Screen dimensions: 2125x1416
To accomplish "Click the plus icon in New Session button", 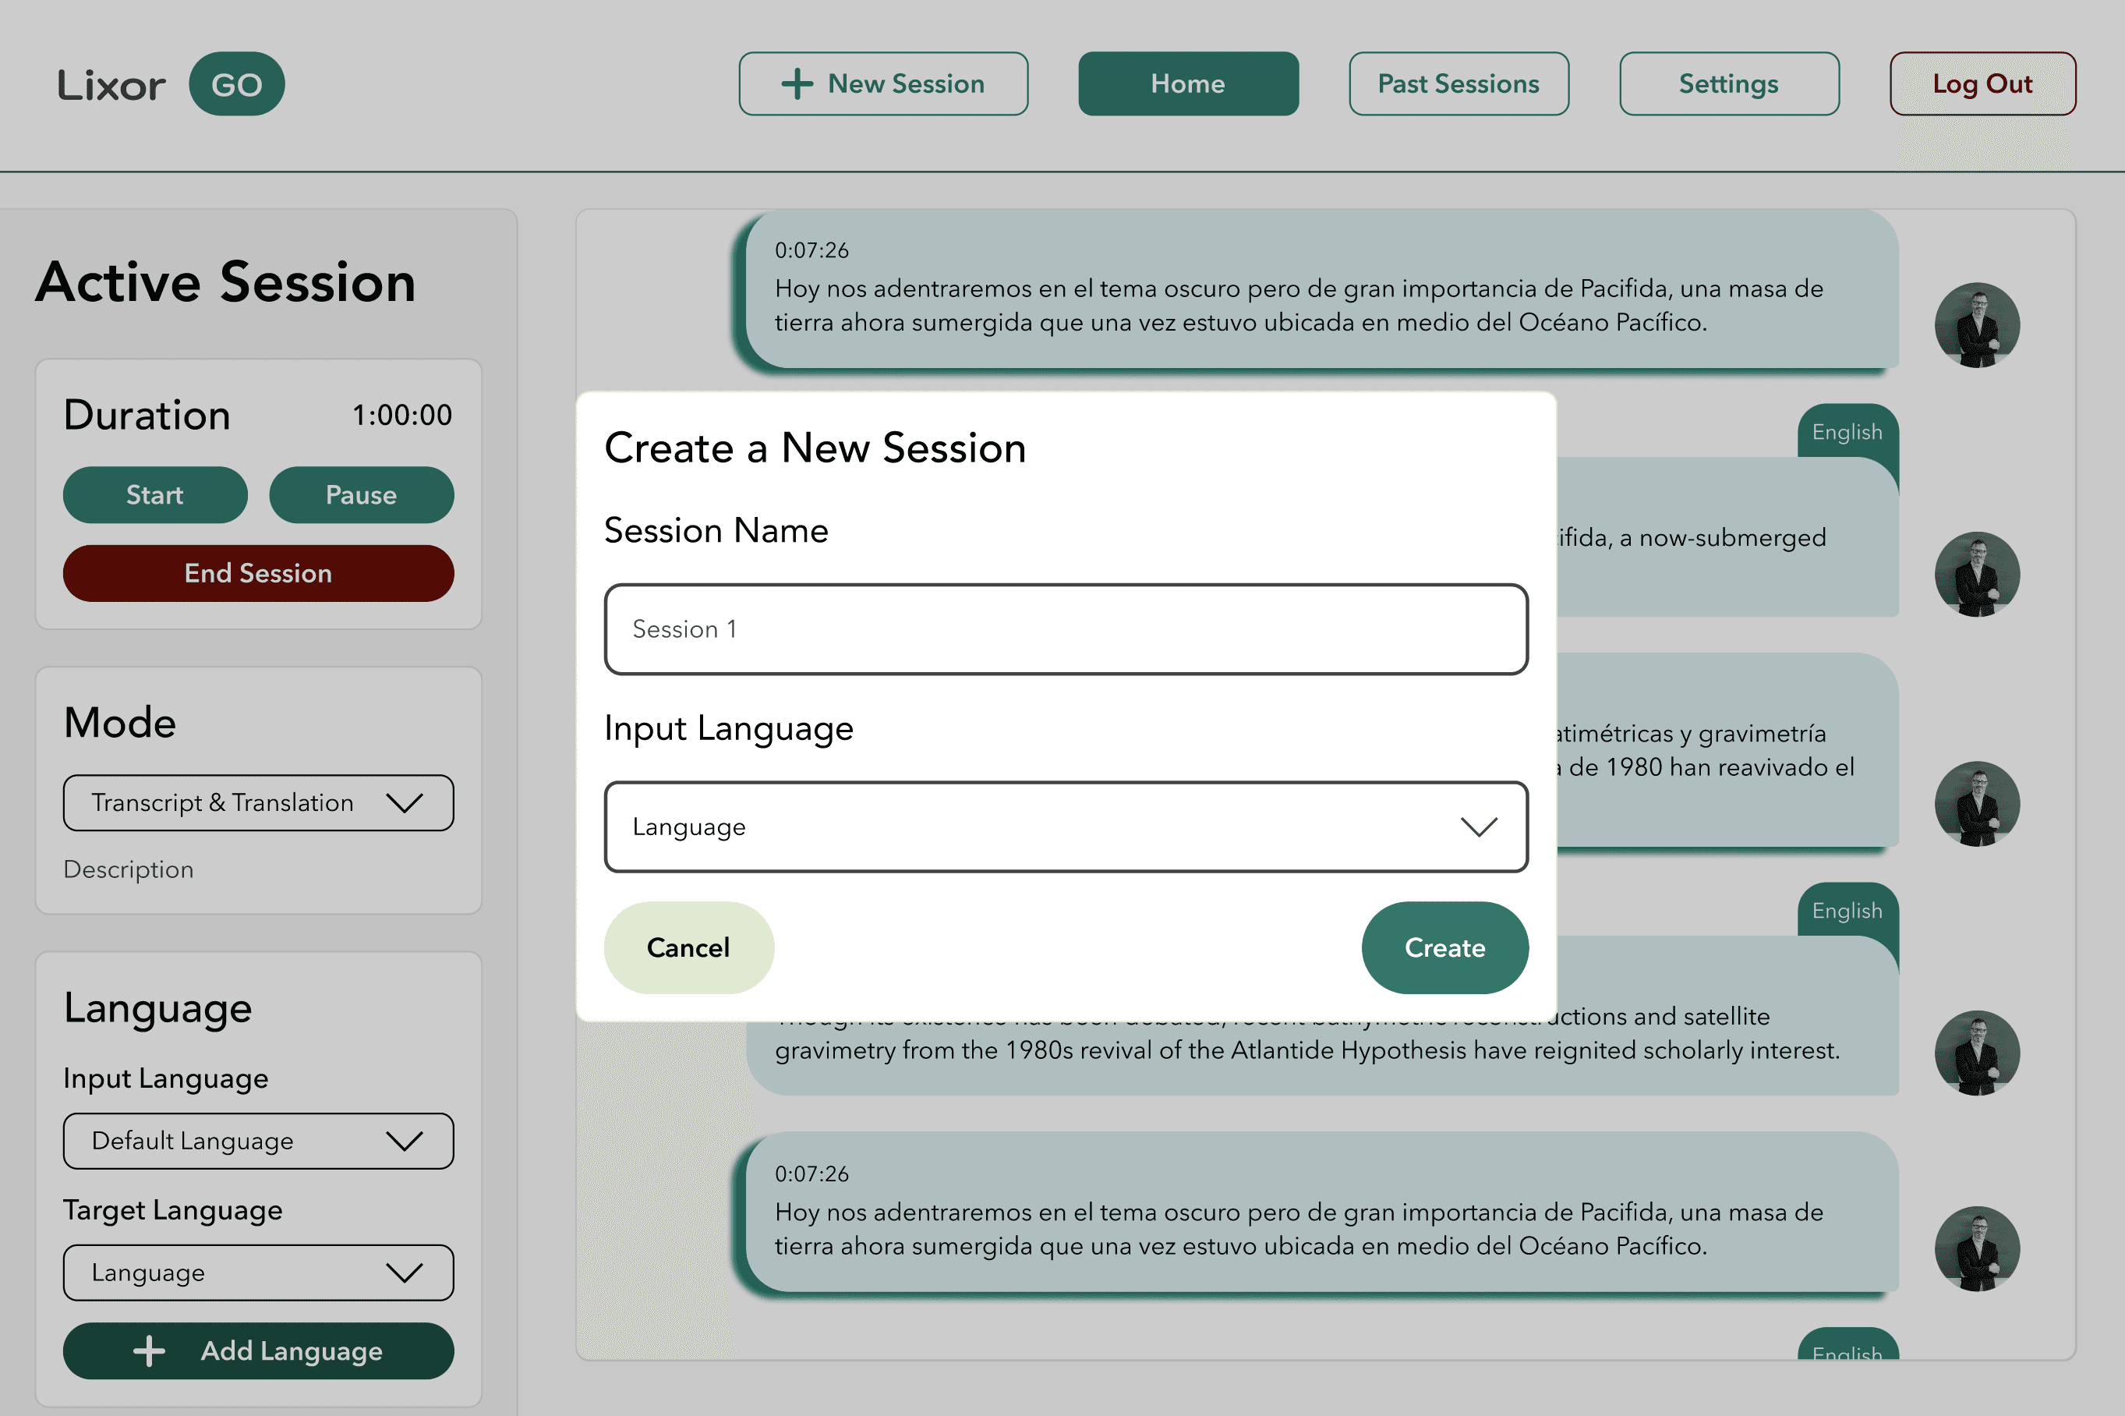I will coord(797,84).
